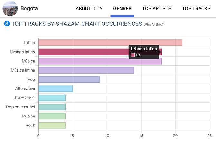Open the Top Tracks tab
The image size is (216, 141).
click(196, 9)
